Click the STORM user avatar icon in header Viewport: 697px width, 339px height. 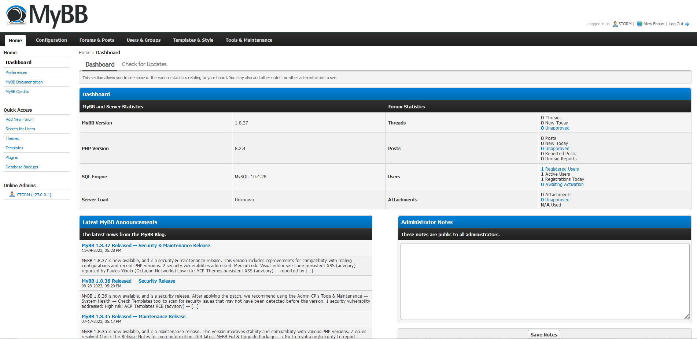pyautogui.click(x=615, y=24)
